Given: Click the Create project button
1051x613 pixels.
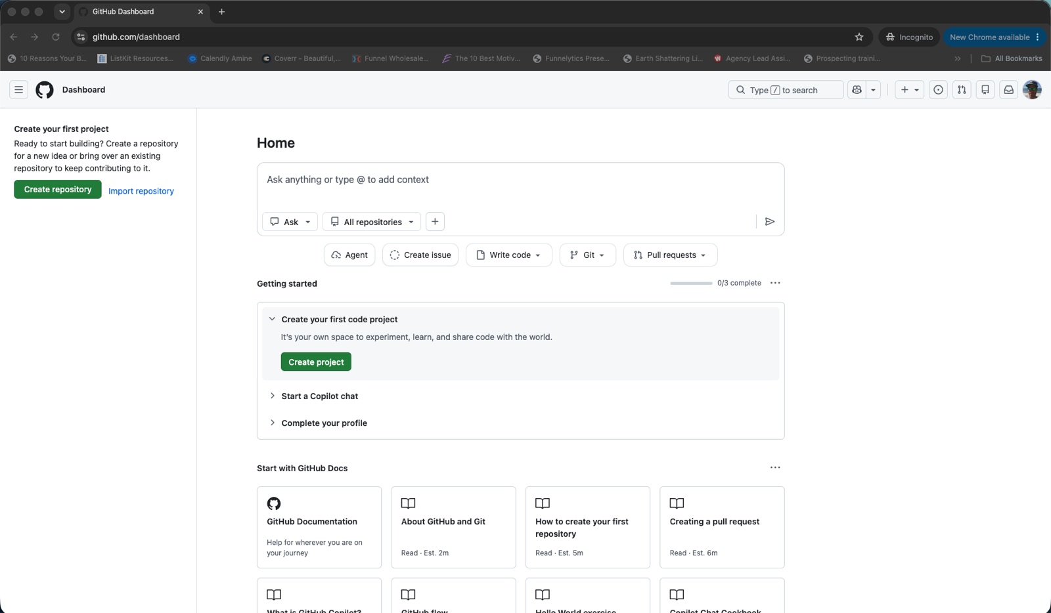Looking at the screenshot, I should click(316, 362).
